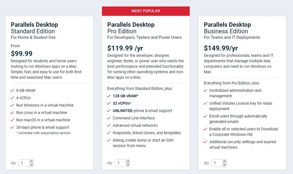Click the checkmark beside Centralized administration and management
Screen dimensions: 293x174
pos(205,90)
